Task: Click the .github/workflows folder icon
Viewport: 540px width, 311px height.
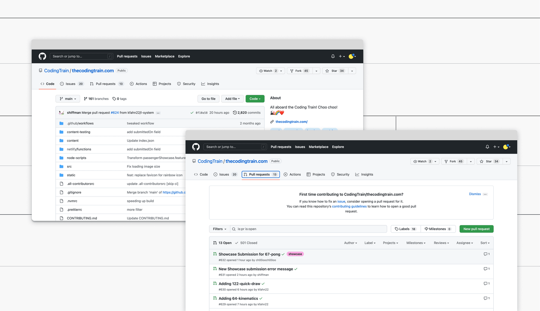Action: click(x=61, y=123)
